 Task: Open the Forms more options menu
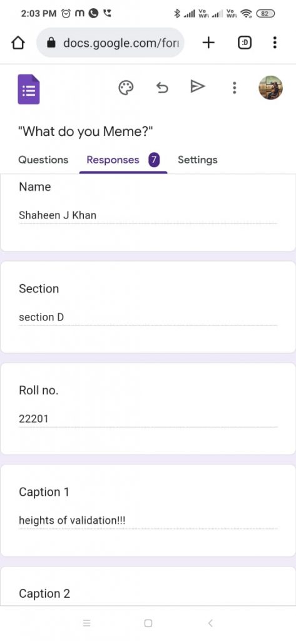coord(234,88)
